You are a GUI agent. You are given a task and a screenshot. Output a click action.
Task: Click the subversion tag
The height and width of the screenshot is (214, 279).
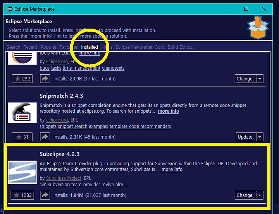pos(59,185)
